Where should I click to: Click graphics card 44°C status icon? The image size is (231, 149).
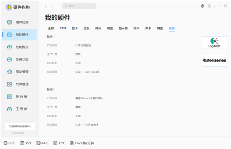pos(38,143)
